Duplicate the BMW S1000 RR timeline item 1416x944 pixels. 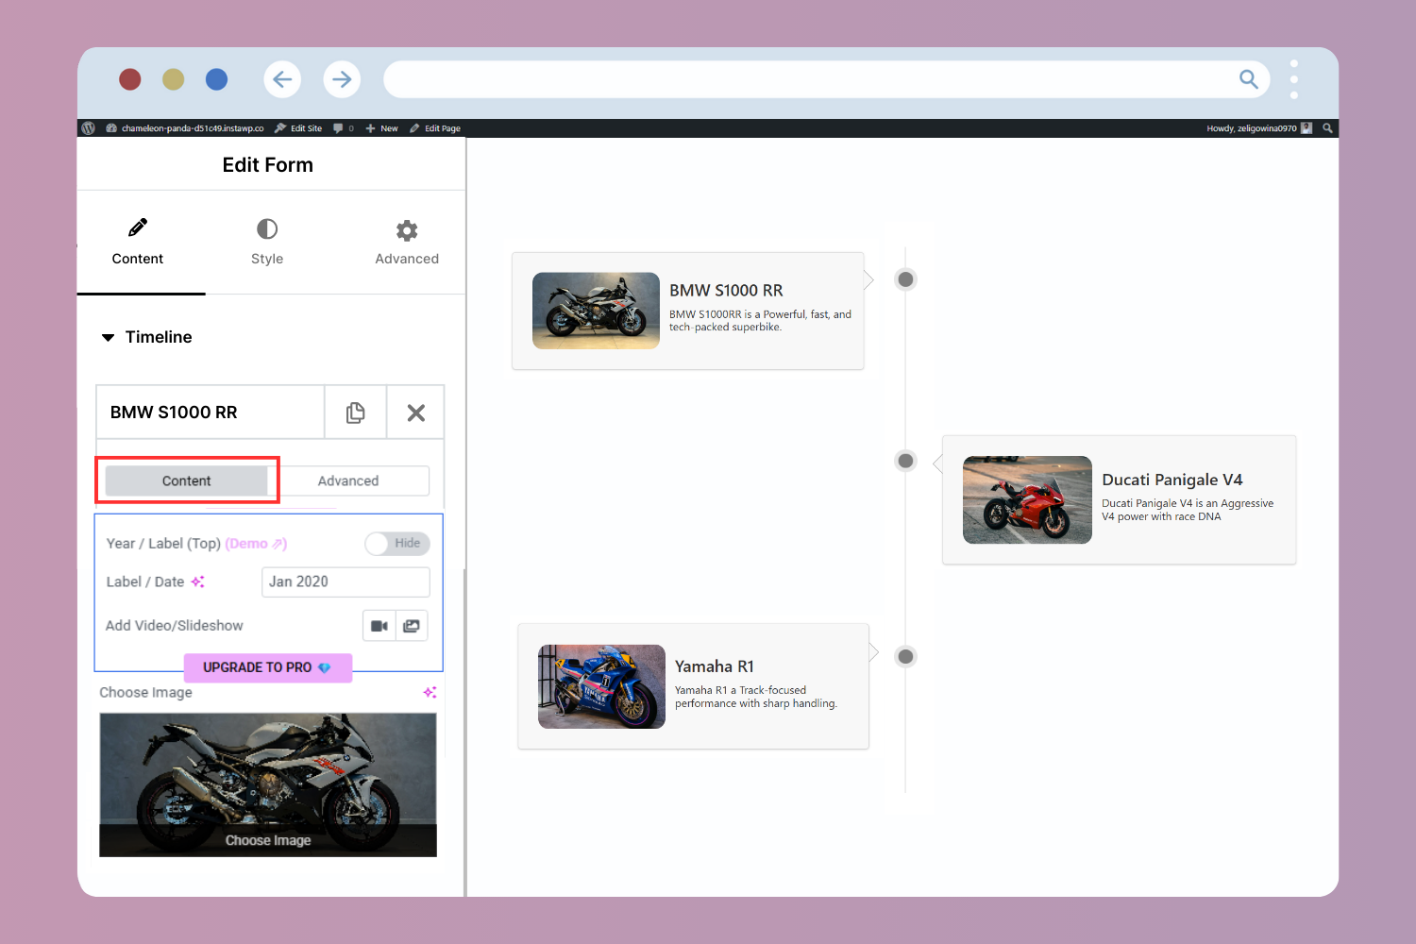click(355, 413)
